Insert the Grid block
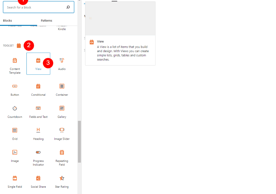276x194 pixels. pyautogui.click(x=15, y=134)
